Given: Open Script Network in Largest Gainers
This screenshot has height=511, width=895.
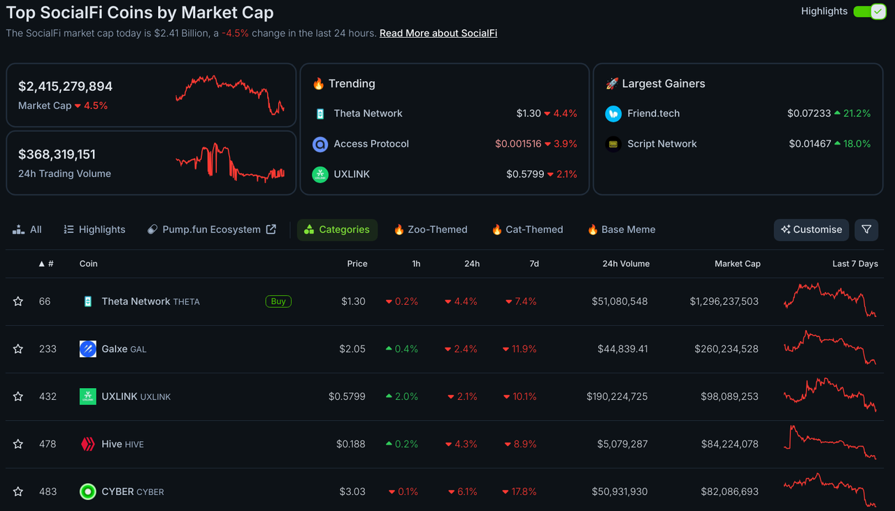Looking at the screenshot, I should coord(662,144).
